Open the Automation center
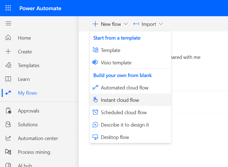 click(38, 138)
